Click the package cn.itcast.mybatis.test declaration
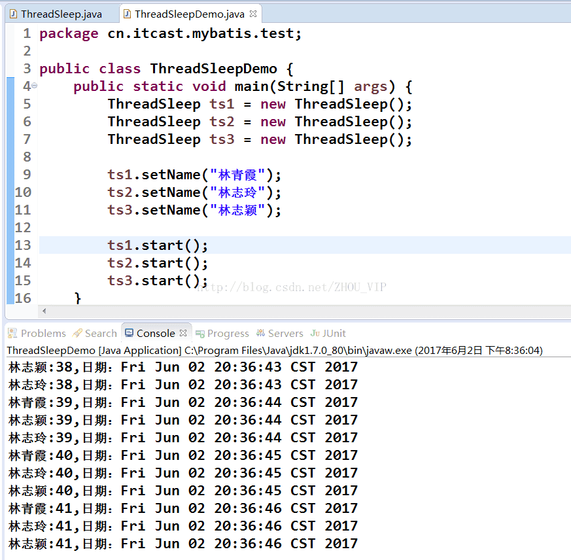The image size is (571, 560). (171, 33)
